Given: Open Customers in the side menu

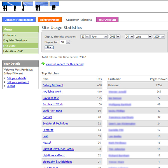Looking at the screenshot, I should pyautogui.click(x=20, y=35).
